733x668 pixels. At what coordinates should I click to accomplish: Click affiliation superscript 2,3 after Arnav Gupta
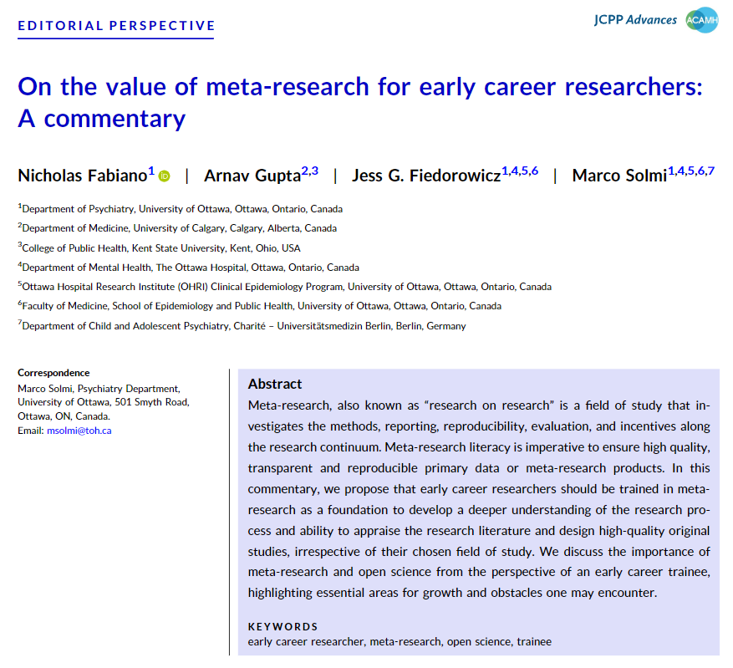(x=310, y=171)
